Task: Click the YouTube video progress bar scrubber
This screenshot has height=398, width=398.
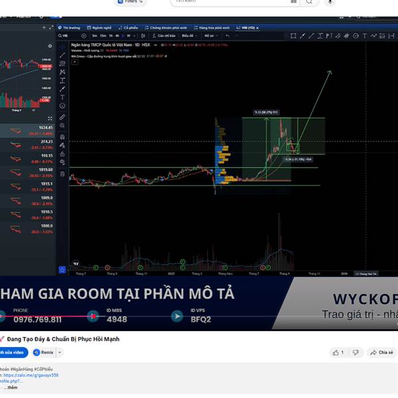Action: pyautogui.click(x=94, y=316)
